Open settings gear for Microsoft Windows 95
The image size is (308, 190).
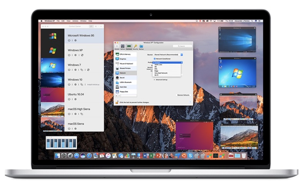(x=75, y=40)
